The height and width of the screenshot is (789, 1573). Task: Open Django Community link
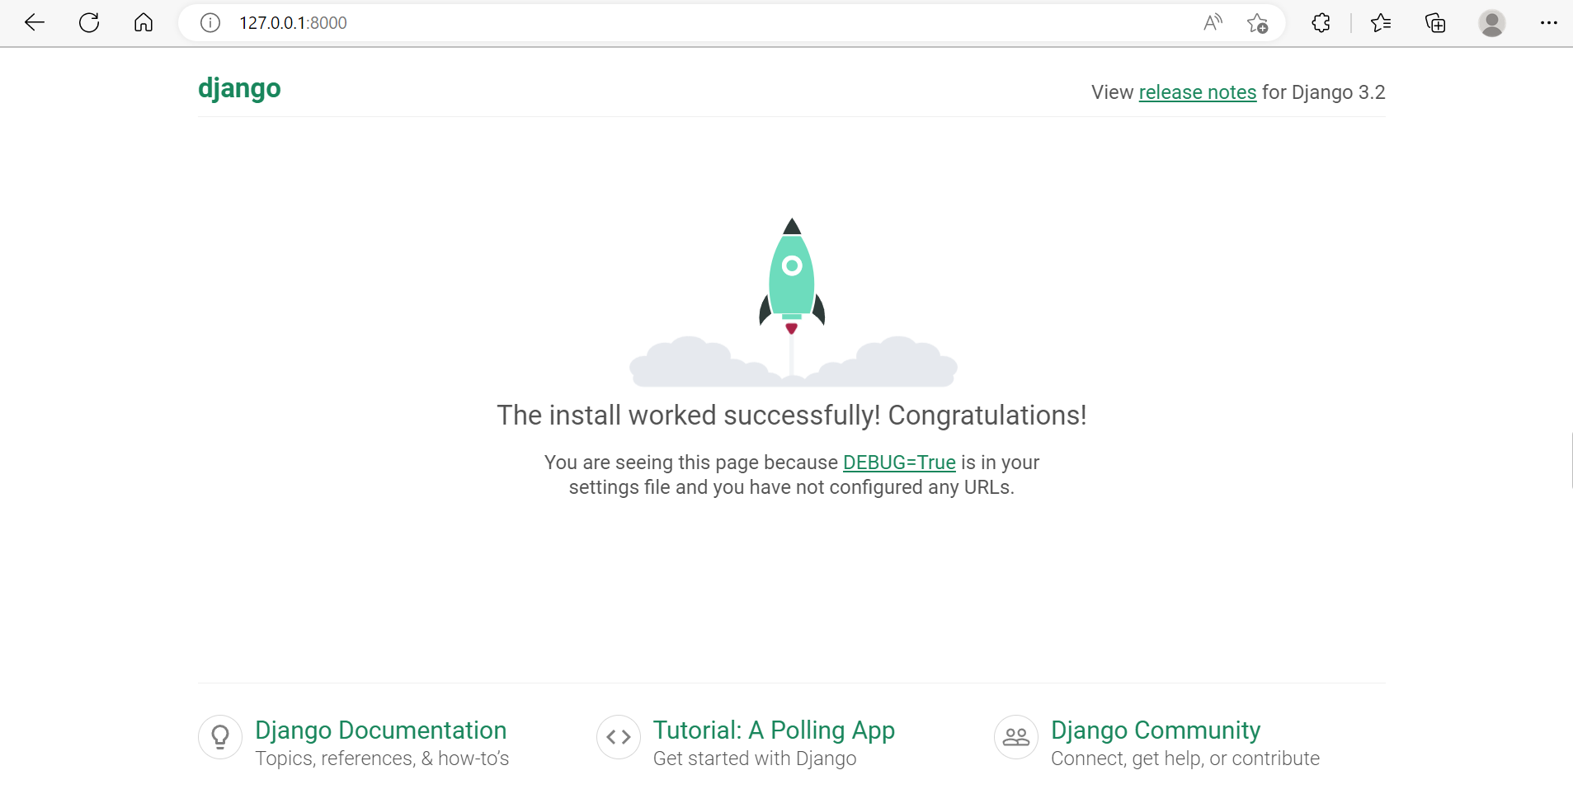tap(1156, 730)
